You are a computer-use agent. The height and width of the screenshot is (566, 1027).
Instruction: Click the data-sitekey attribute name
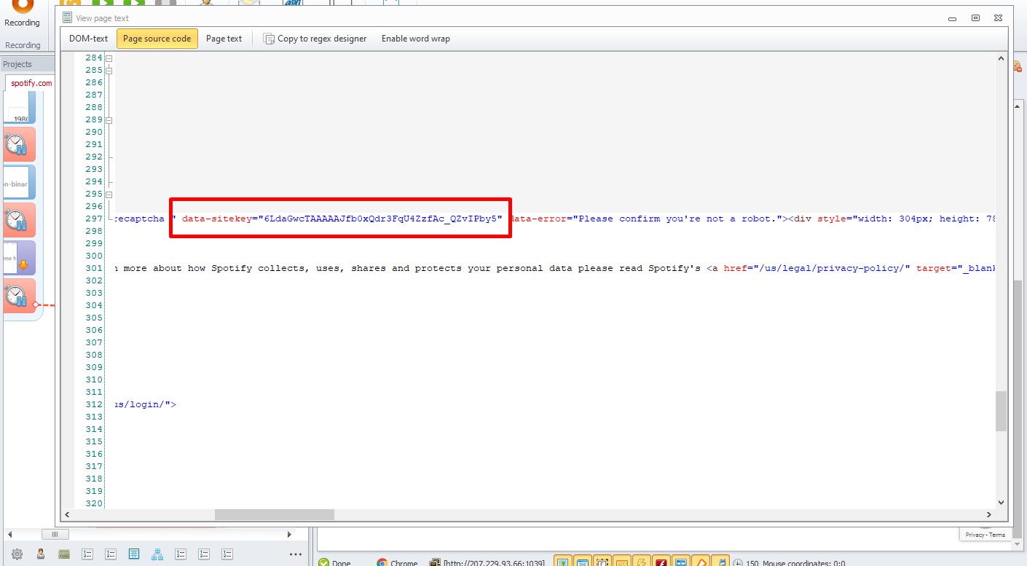point(217,219)
